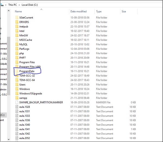Select TDM-GCC-32 folder name
Screen dimensions: 163x142
pyautogui.click(x=27, y=75)
